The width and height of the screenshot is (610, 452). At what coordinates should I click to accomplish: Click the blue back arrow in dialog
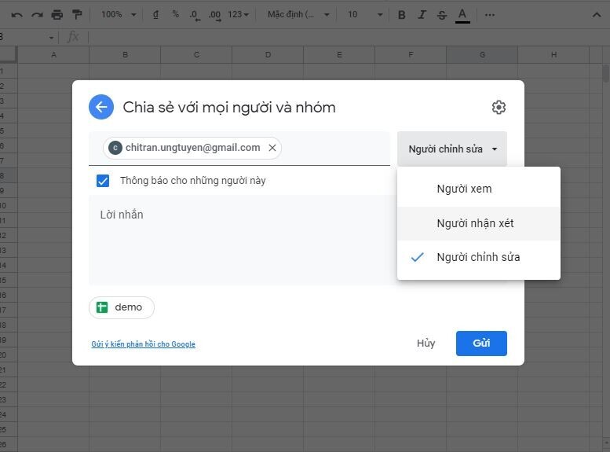[101, 107]
